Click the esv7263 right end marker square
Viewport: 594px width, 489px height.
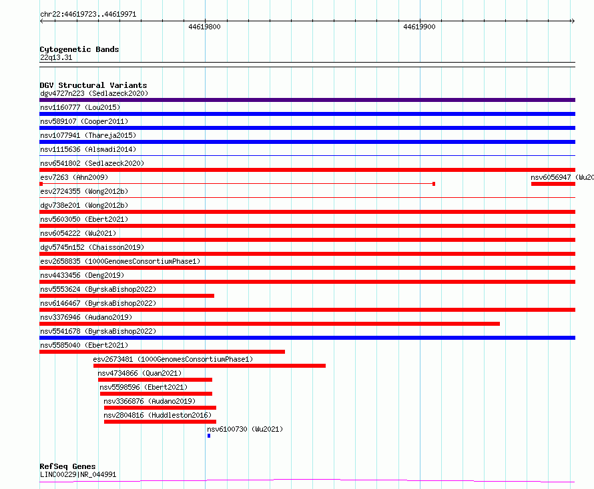(434, 184)
